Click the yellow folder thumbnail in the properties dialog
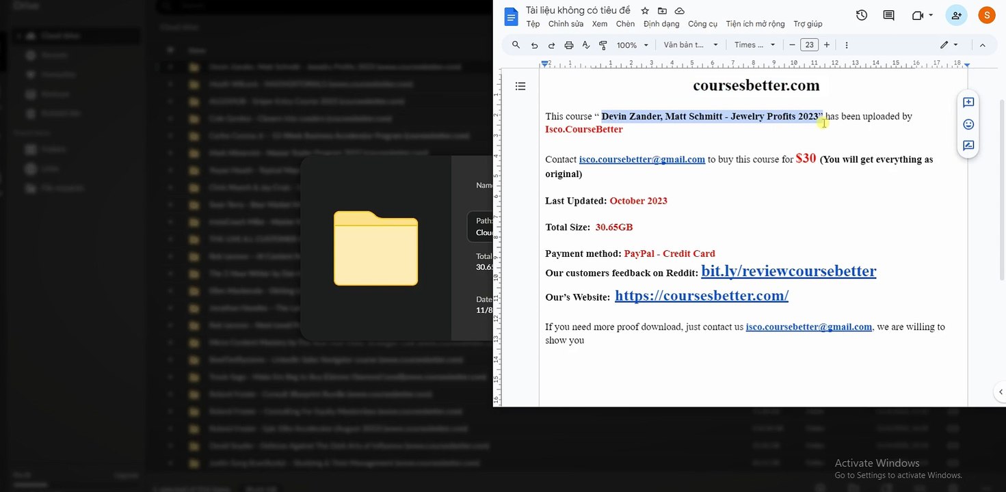Viewport: 1006px width, 492px height. 375,248
